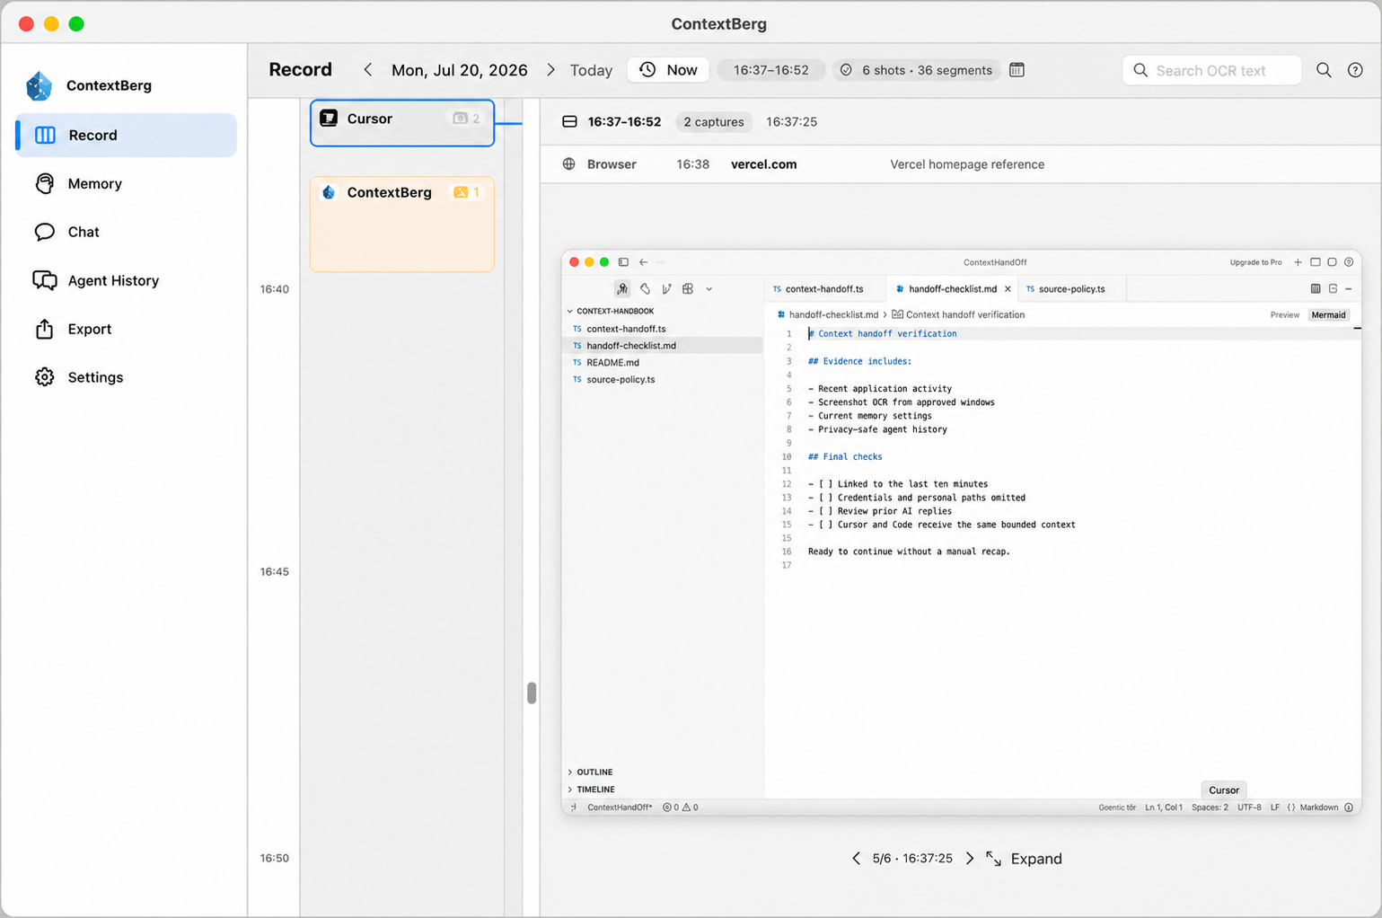
Task: Open the calendar picker icon
Action: [1017, 70]
